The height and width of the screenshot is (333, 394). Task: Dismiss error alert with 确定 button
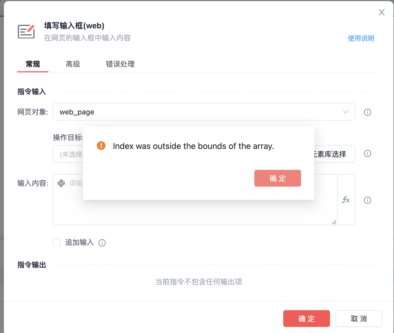[277, 178]
